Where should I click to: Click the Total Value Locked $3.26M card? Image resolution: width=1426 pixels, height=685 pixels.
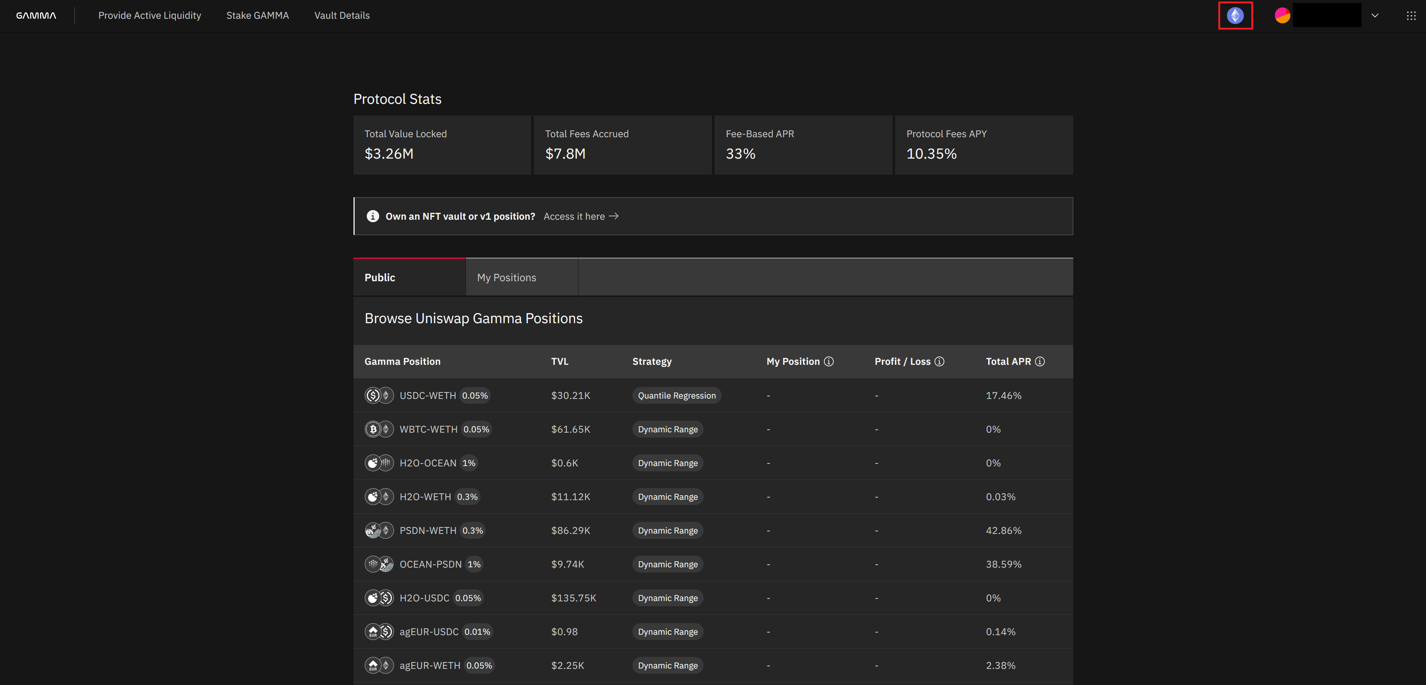442,145
